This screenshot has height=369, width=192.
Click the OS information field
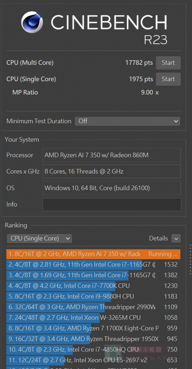coord(112,188)
